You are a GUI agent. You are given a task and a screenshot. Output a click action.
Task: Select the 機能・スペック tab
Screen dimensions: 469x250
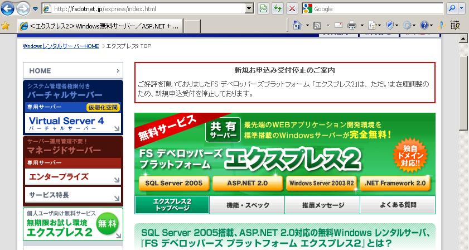click(x=248, y=205)
